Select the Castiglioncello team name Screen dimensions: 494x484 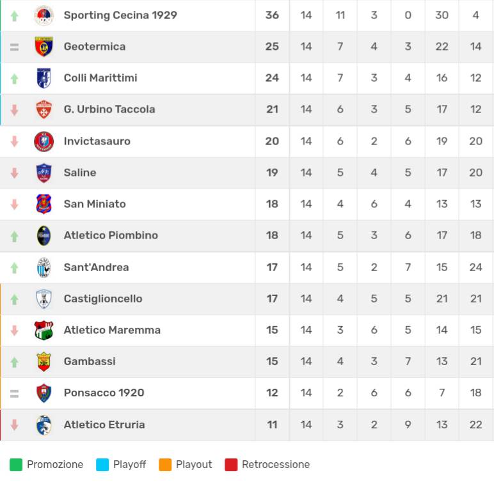coord(103,299)
